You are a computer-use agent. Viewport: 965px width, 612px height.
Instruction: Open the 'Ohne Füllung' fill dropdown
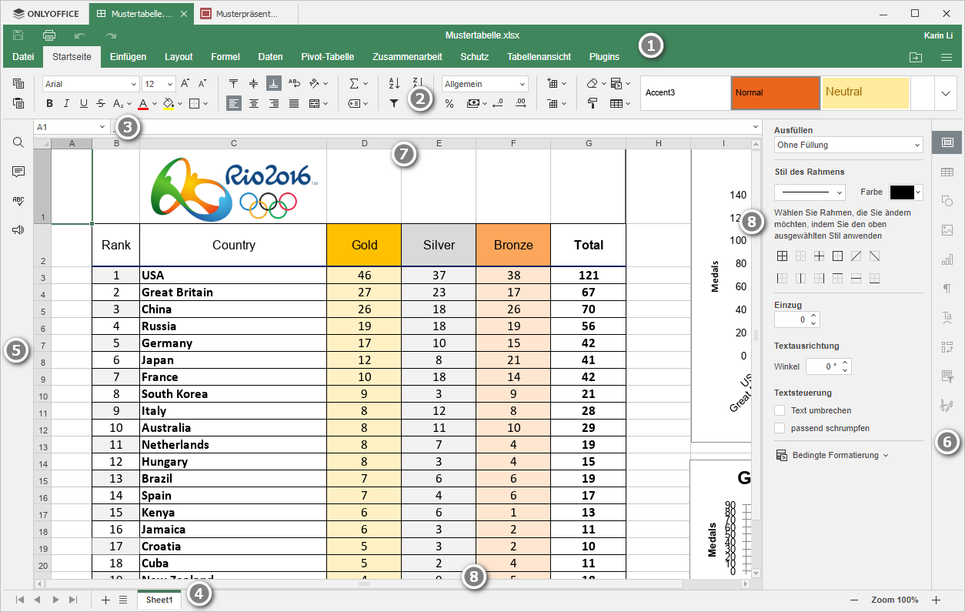pos(847,145)
